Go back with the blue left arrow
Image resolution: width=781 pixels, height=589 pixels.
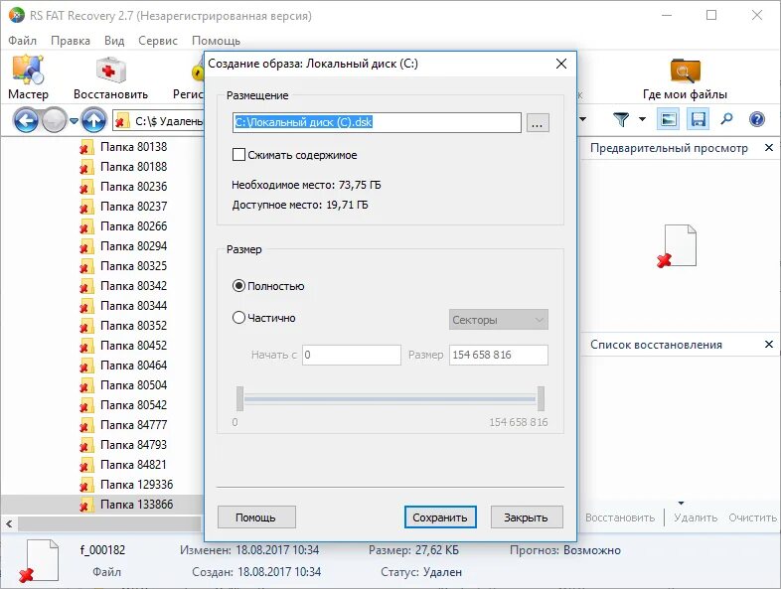pos(26,120)
